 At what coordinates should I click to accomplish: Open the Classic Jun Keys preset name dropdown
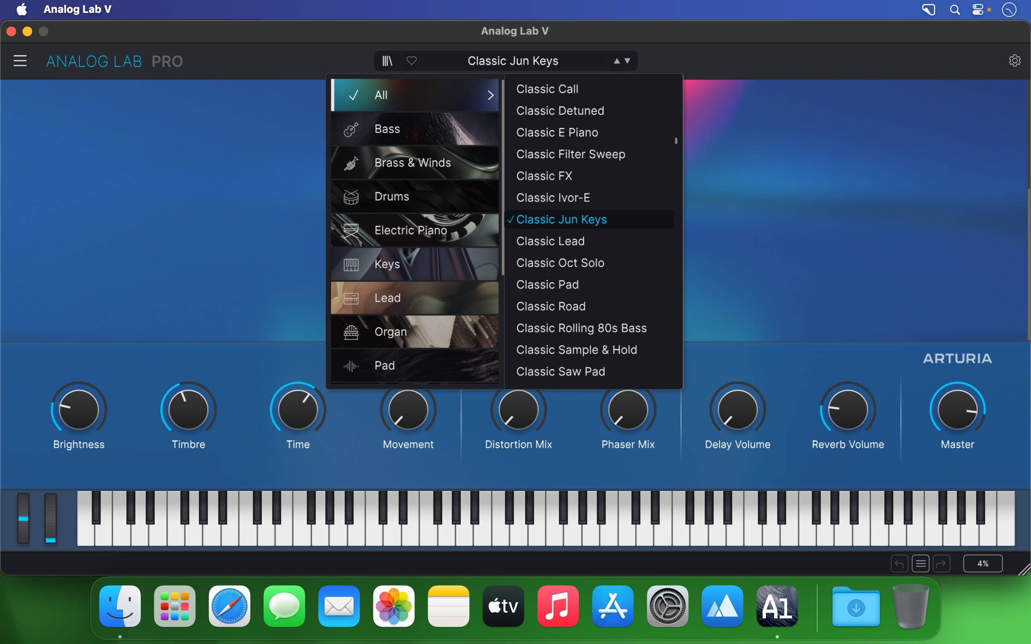click(513, 61)
